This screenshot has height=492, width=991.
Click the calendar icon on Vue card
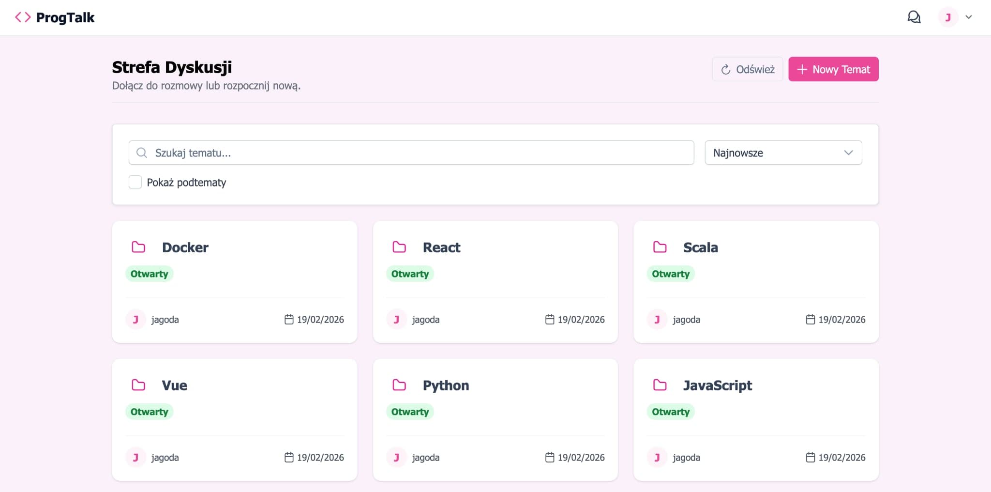coord(289,457)
